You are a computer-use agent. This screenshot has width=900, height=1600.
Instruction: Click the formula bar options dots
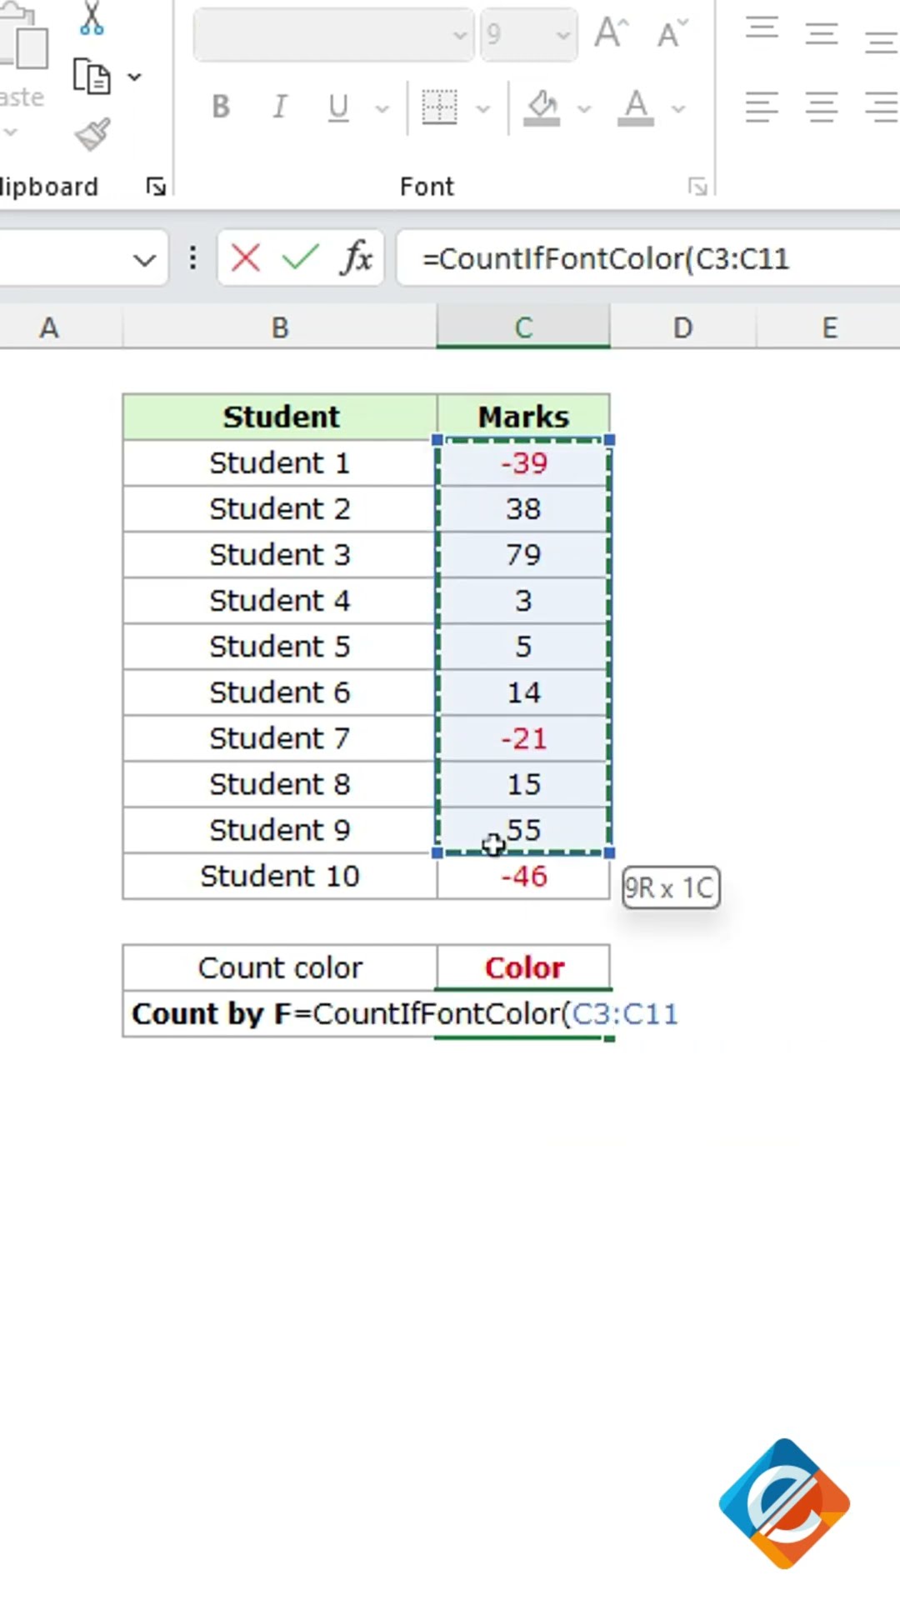(x=192, y=258)
